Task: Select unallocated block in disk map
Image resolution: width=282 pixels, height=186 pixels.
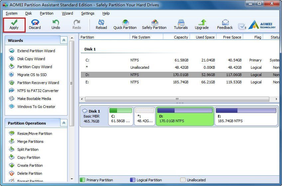Action: [x=145, y=116]
